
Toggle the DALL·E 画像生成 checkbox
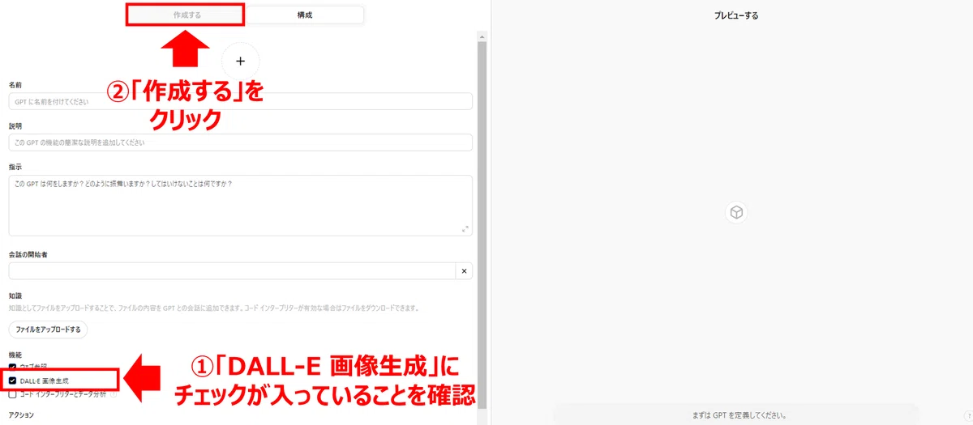point(12,380)
